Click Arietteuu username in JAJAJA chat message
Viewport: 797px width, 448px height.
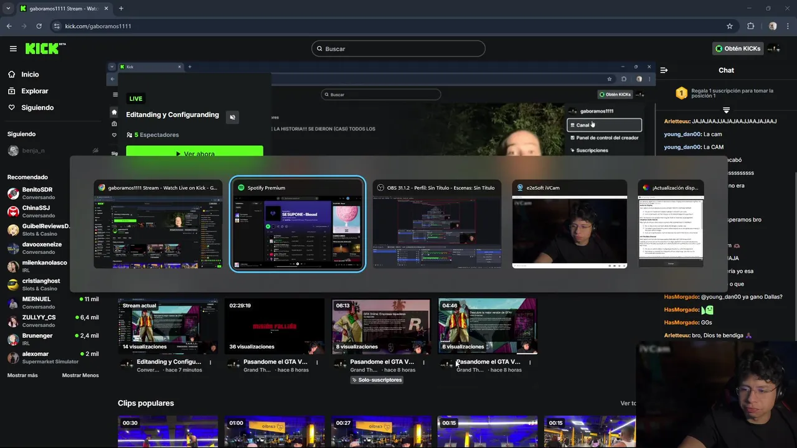[677, 121]
